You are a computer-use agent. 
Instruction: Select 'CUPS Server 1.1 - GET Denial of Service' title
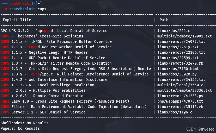(43, 112)
